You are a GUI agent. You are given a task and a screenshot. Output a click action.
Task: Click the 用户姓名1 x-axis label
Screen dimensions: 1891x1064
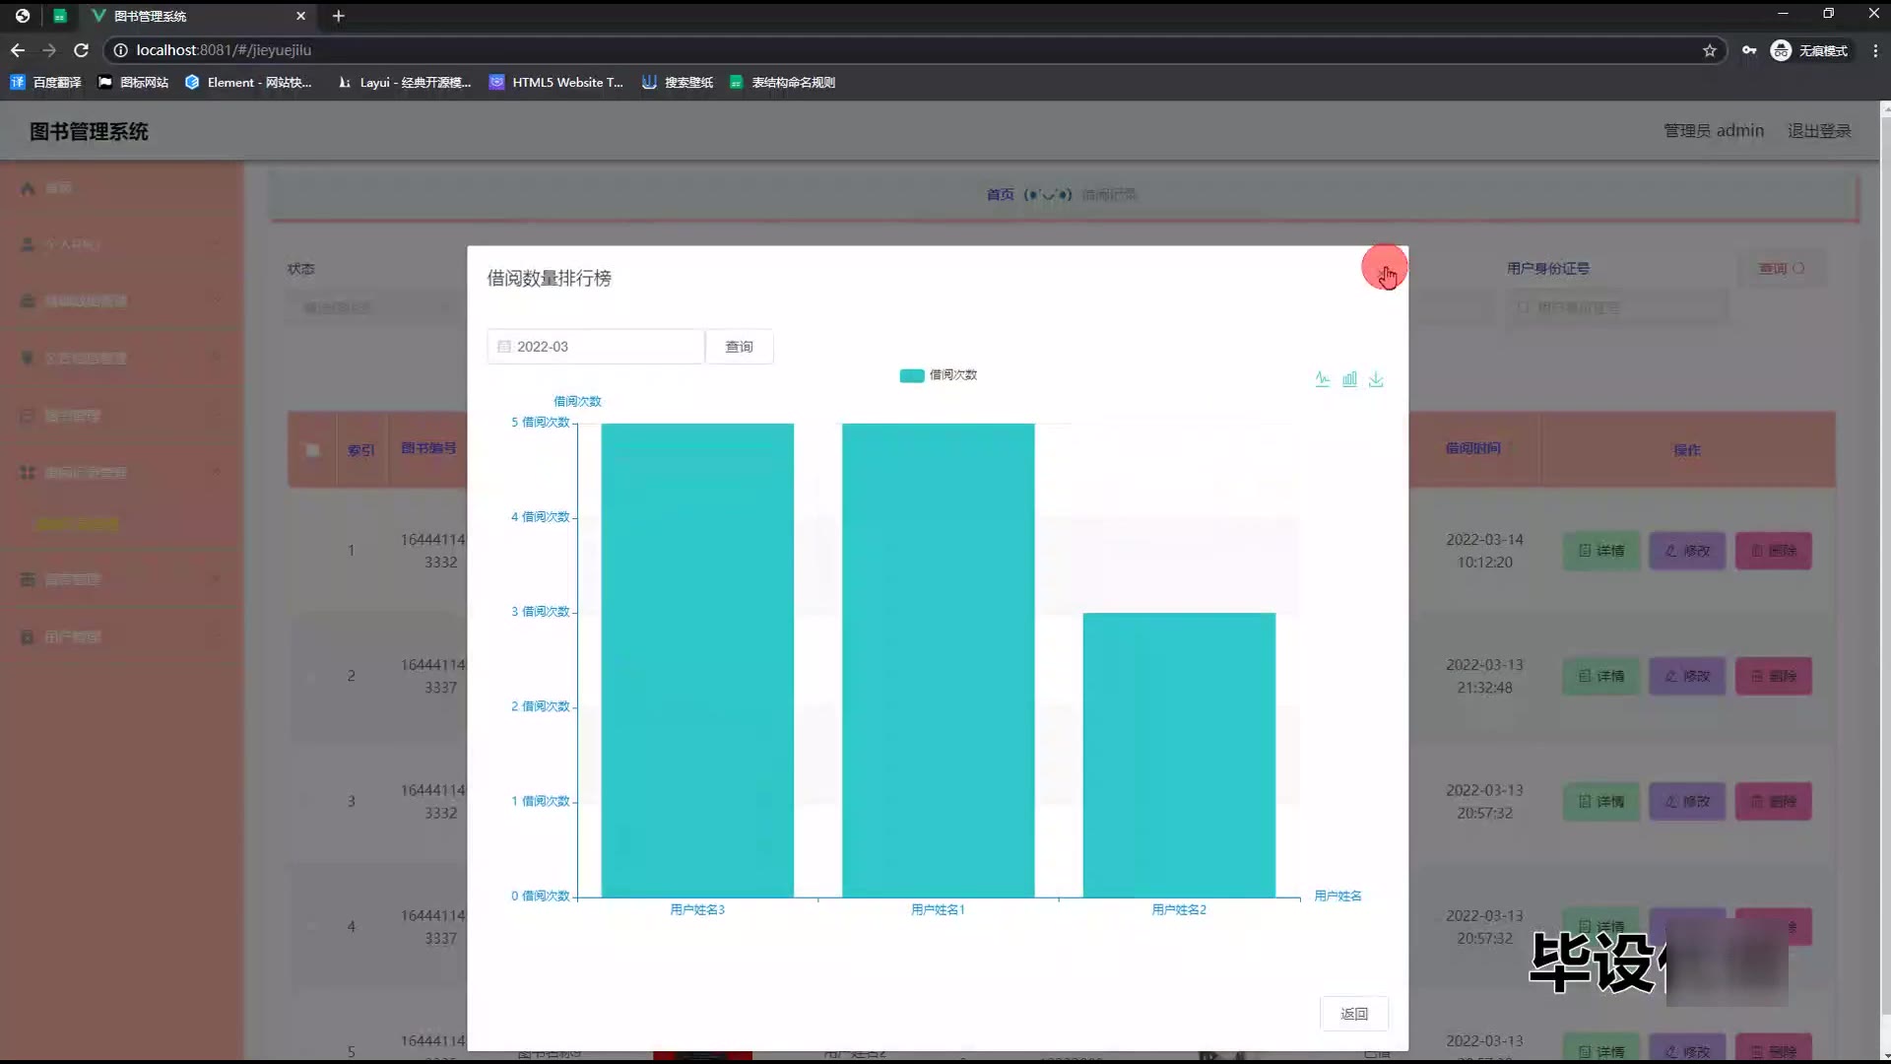coord(938,909)
